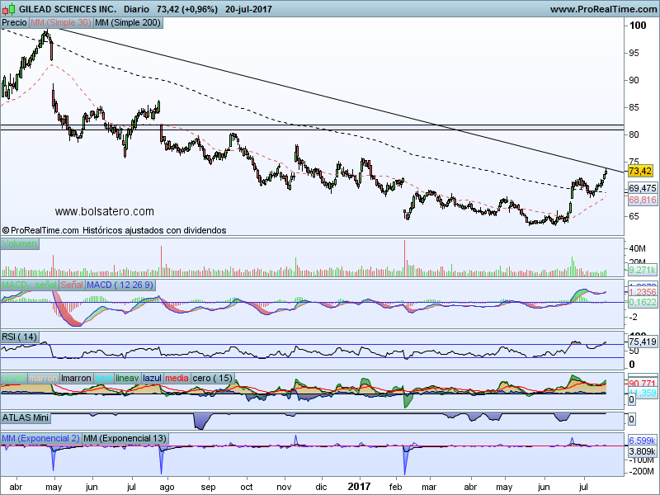Image resolution: width=660 pixels, height=495 pixels.
Task: Click the 69,475 moving average value tag
Action: [x=643, y=188]
